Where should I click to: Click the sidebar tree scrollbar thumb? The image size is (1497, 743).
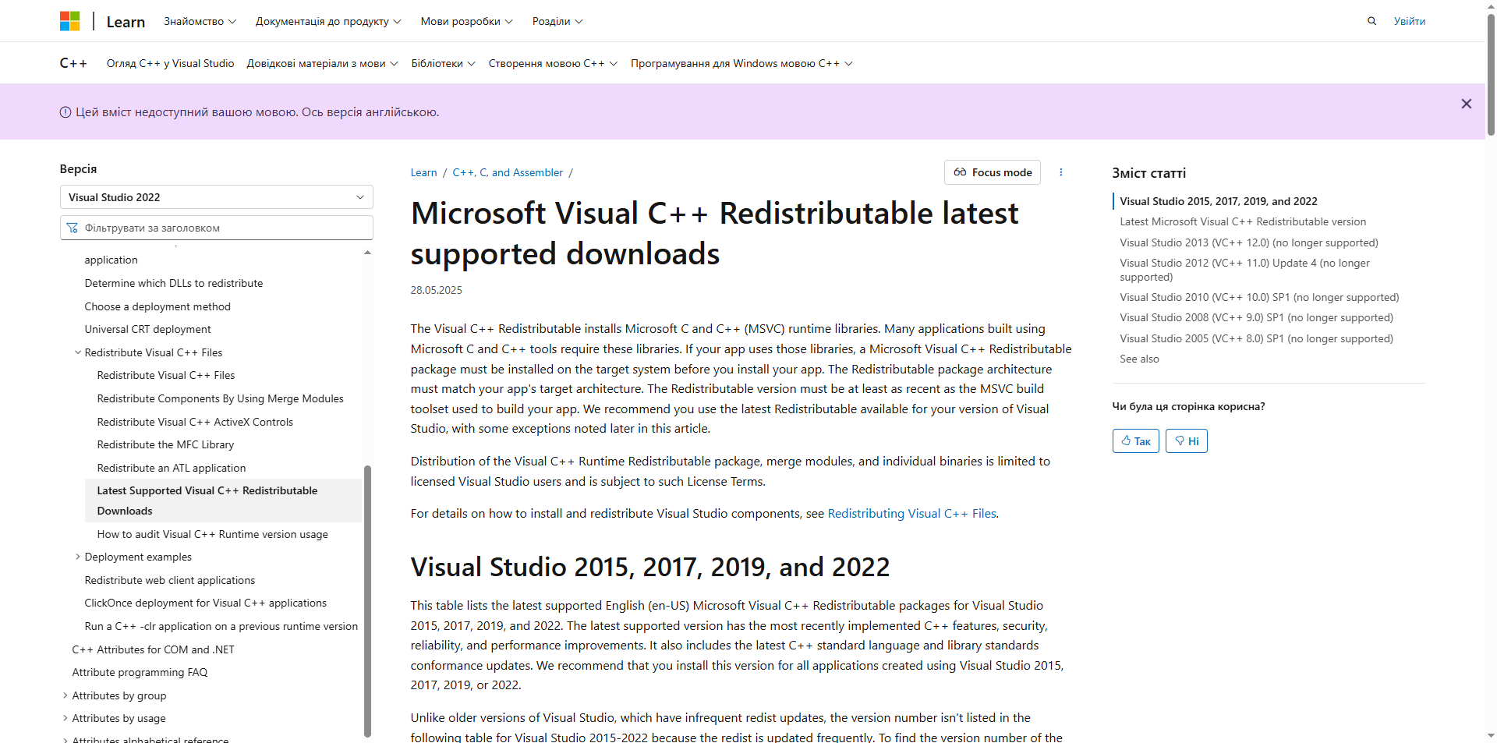(x=367, y=600)
